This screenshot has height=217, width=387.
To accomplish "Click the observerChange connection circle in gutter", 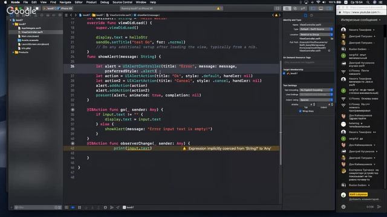I will point(73,143).
